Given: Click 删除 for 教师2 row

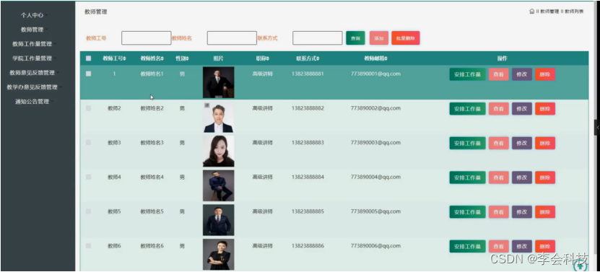Looking at the screenshot, I should point(545,109).
